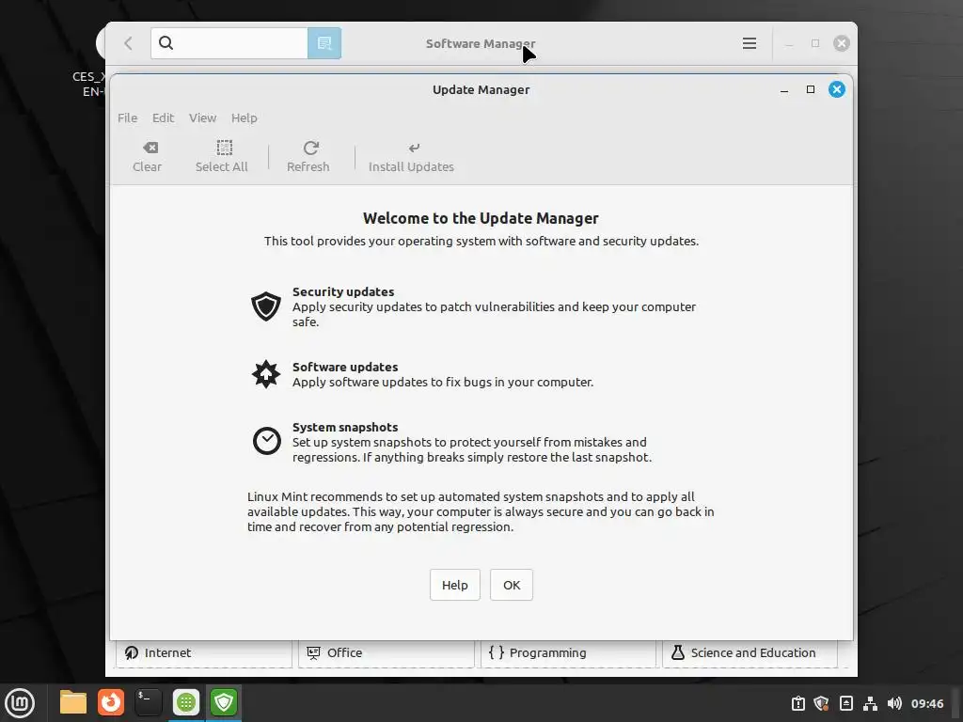Click the Install Updates toolbar icon
The width and height of the screenshot is (963, 722).
coord(411,157)
